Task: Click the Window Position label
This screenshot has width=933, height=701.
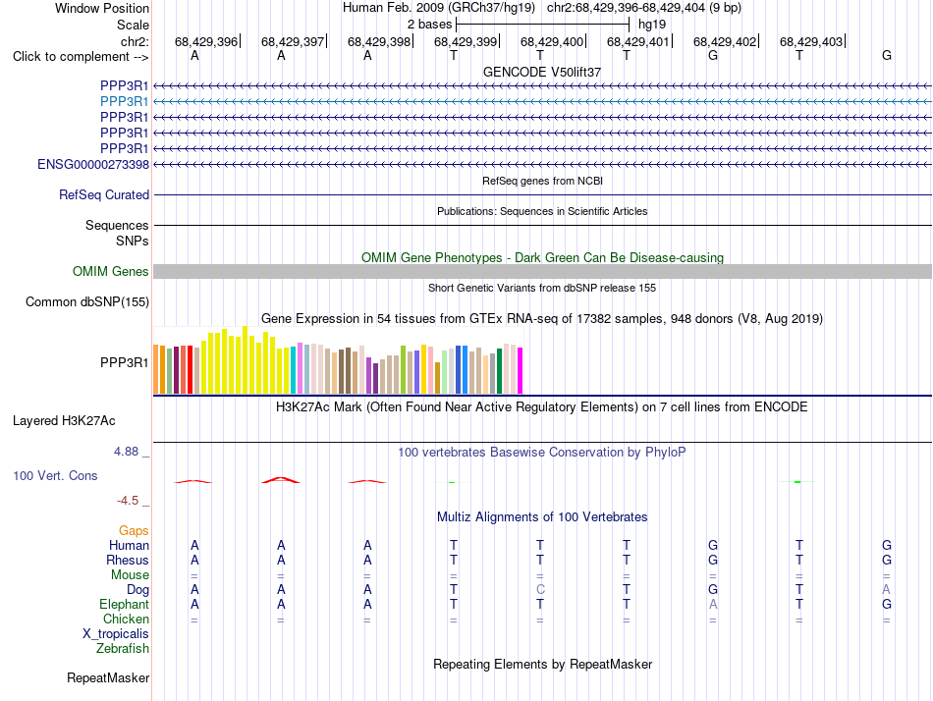Action: pyautogui.click(x=102, y=8)
